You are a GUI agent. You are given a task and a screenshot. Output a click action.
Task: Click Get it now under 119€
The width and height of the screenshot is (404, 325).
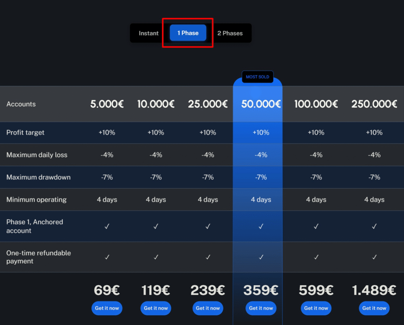156,308
